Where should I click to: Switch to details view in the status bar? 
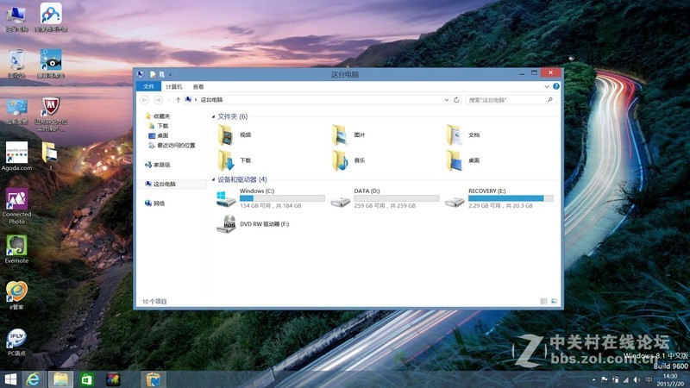(x=544, y=301)
